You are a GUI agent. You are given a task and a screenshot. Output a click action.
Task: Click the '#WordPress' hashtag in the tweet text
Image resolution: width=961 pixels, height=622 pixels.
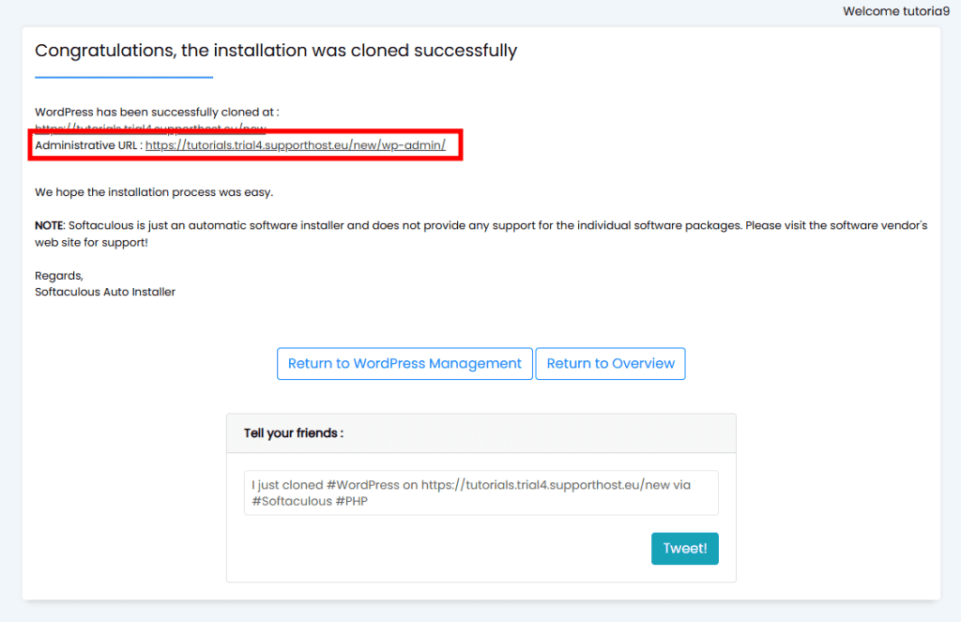click(363, 485)
